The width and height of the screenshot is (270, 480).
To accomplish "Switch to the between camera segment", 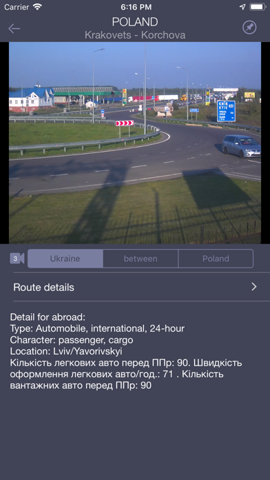I will [141, 259].
